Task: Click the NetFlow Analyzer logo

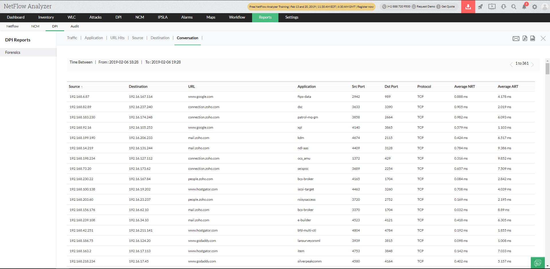Action: coord(28,6)
